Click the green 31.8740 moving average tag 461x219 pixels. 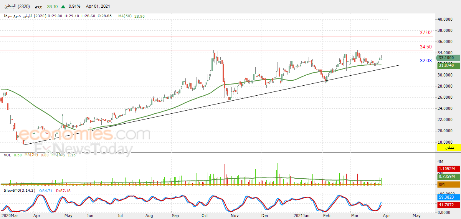(447, 65)
